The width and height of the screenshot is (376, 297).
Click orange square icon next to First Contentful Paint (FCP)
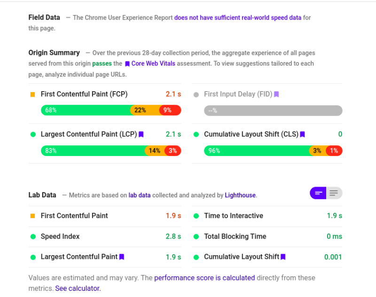click(33, 94)
